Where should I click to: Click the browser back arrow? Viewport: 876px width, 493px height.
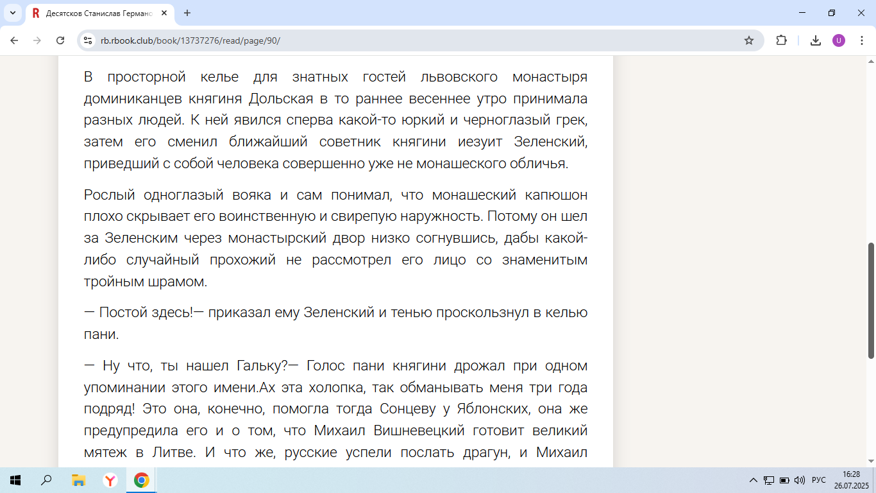pos(14,40)
